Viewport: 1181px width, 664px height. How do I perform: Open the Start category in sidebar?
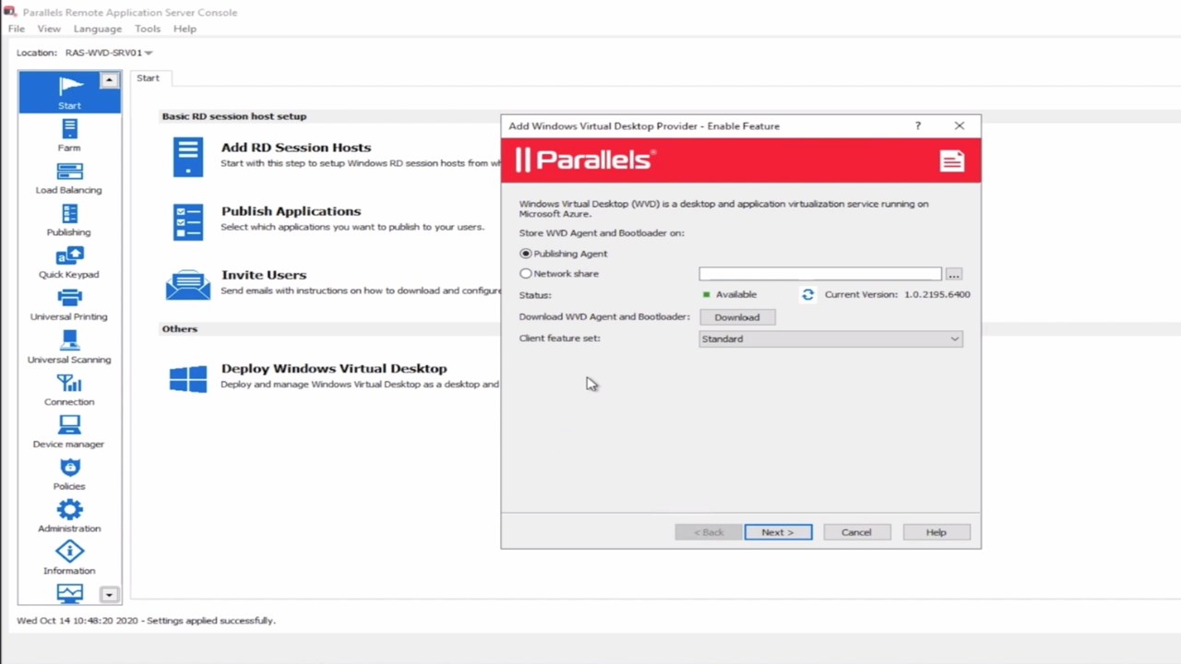69,92
